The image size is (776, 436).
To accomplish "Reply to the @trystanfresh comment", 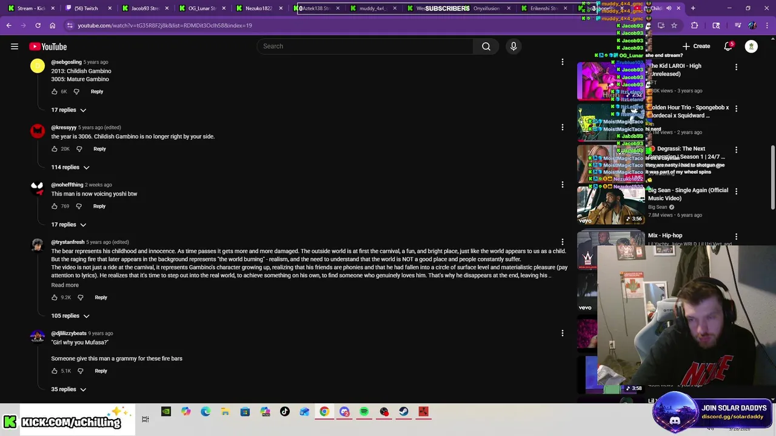I will click(101, 297).
